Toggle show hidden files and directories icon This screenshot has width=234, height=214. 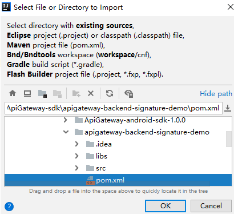click(x=129, y=94)
